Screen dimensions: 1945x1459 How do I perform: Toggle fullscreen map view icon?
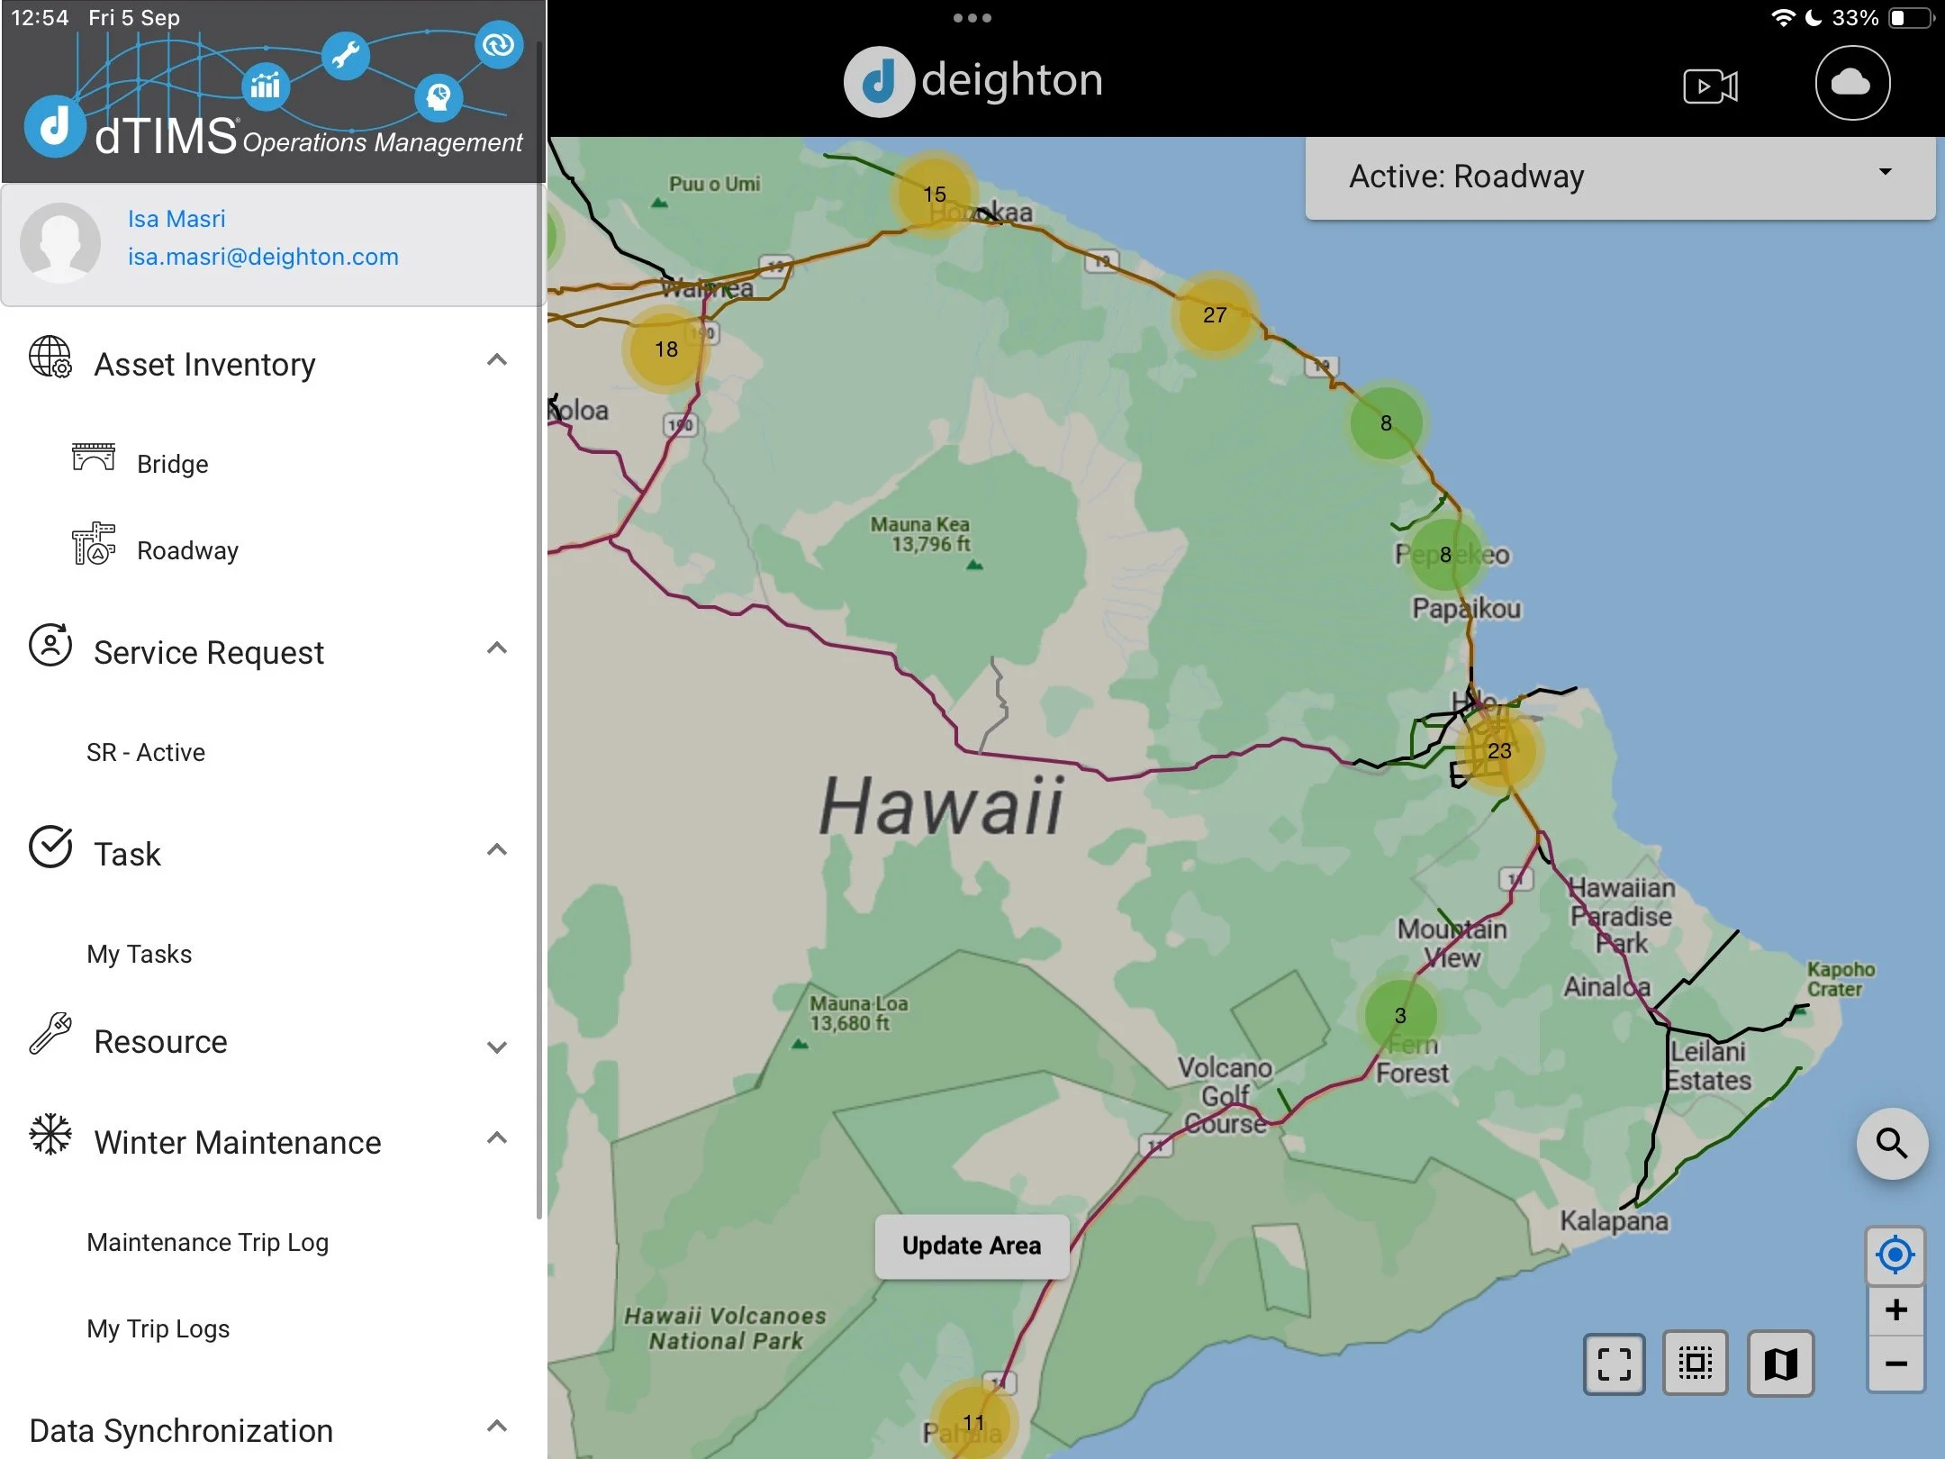[x=1614, y=1364]
